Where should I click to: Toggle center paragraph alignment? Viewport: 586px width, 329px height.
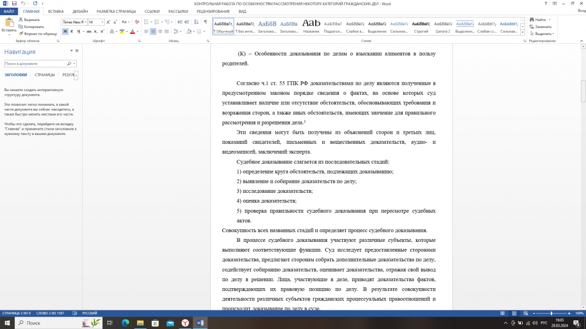(x=153, y=32)
